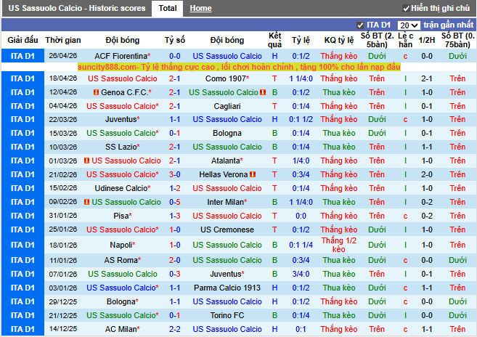Open the Cagliari team link
Image resolution: width=477 pixels, height=337 pixels.
227,106
